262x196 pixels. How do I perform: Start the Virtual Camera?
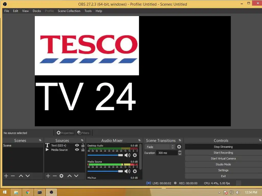click(x=223, y=158)
